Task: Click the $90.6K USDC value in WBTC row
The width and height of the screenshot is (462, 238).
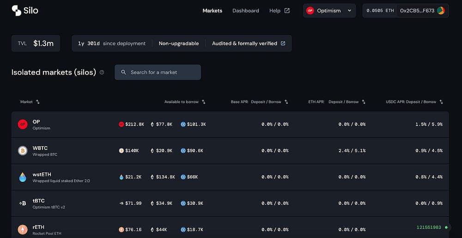Action: (x=195, y=151)
